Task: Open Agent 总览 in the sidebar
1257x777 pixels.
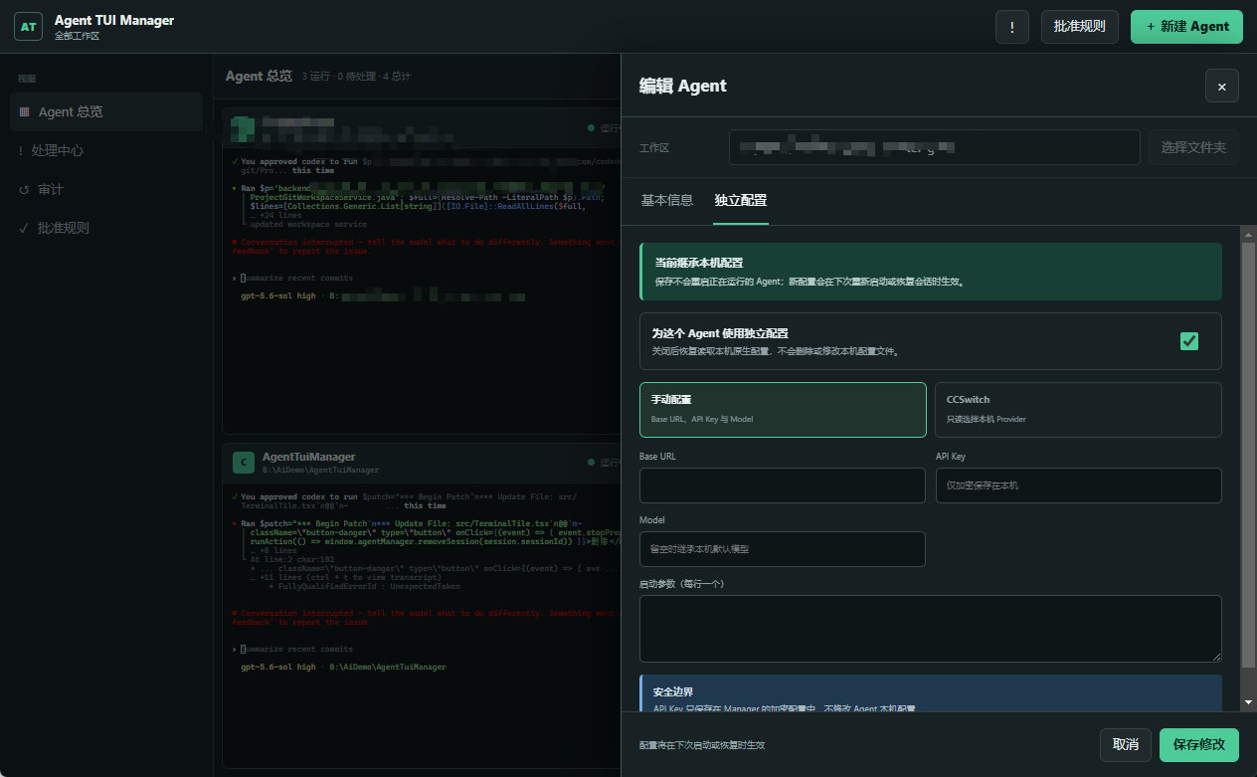Action: [x=106, y=112]
